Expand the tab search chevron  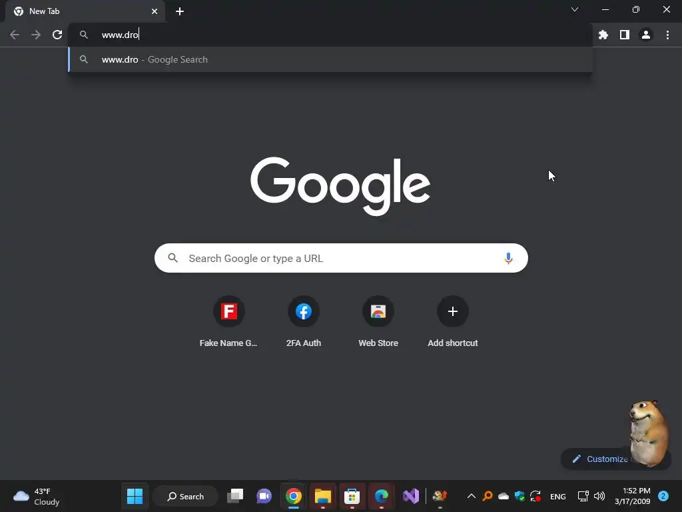pyautogui.click(x=575, y=9)
